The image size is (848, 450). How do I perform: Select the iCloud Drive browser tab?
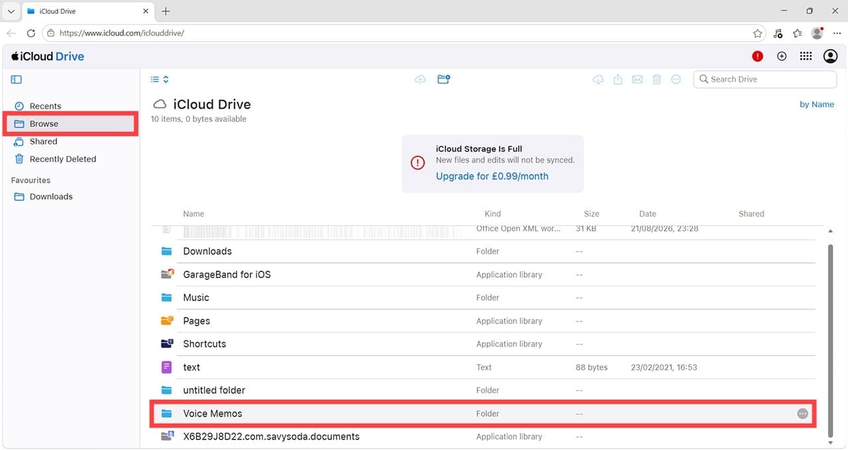coord(88,11)
